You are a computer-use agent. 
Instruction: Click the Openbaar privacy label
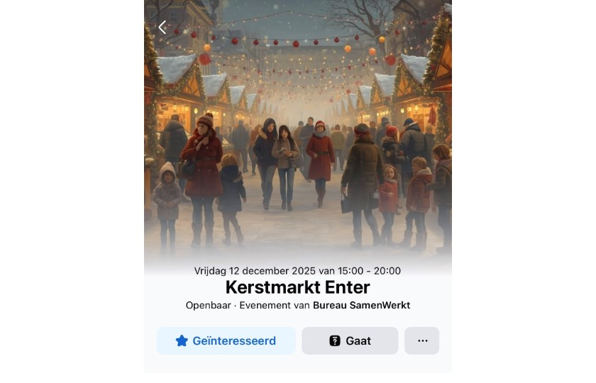(x=209, y=306)
